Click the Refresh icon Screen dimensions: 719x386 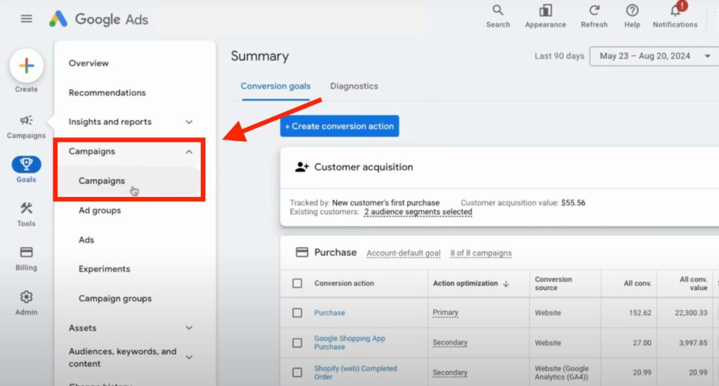tap(594, 11)
